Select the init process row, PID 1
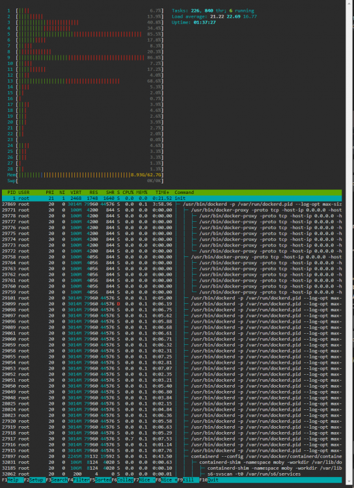This screenshot has height=488, width=354. point(172,198)
